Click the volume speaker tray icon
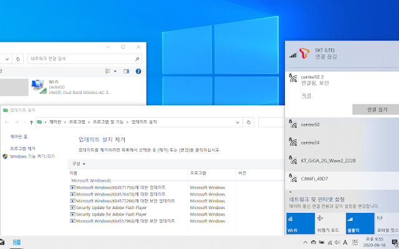Viewport: 399px width, 249px height. pos(337,242)
